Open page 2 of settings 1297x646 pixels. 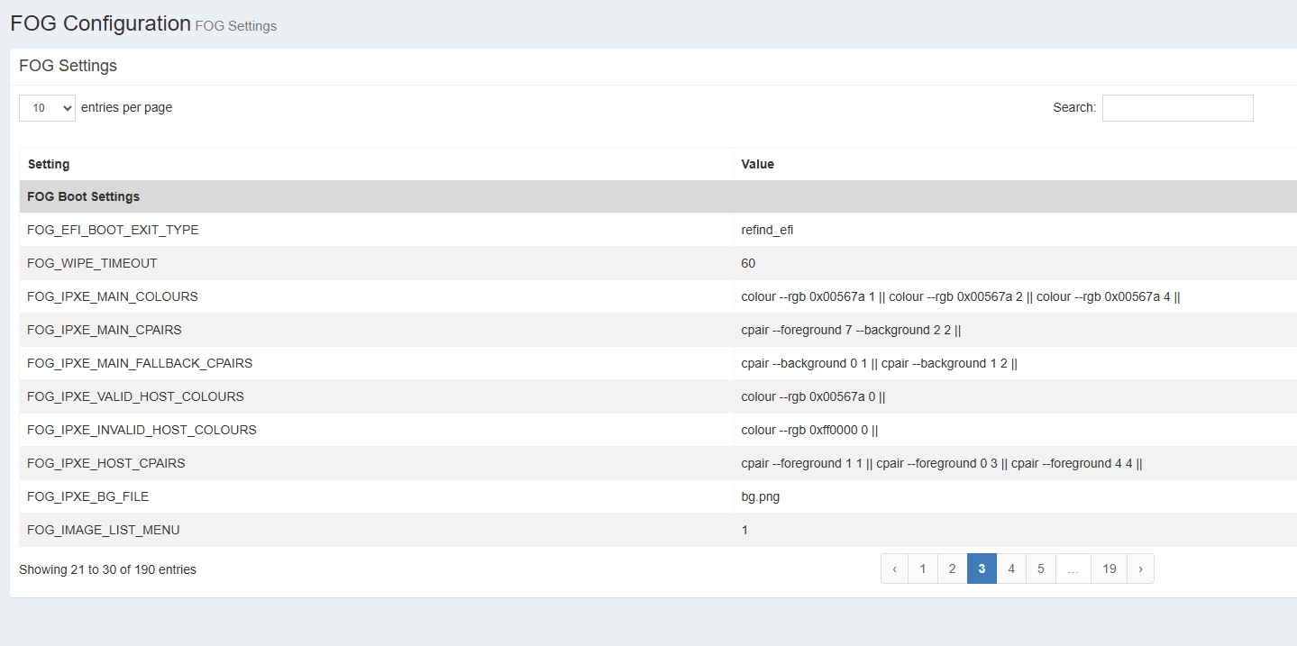[952, 569]
